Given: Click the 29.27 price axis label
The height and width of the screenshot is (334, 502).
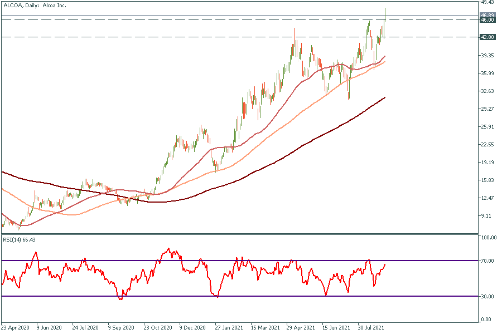Looking at the screenshot, I should coord(487,109).
